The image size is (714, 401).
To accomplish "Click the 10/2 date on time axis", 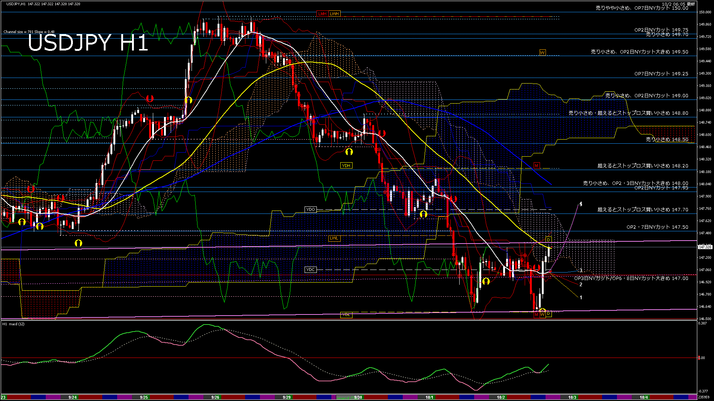I will [x=501, y=397].
